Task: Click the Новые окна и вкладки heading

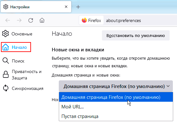Action: pos(78,50)
